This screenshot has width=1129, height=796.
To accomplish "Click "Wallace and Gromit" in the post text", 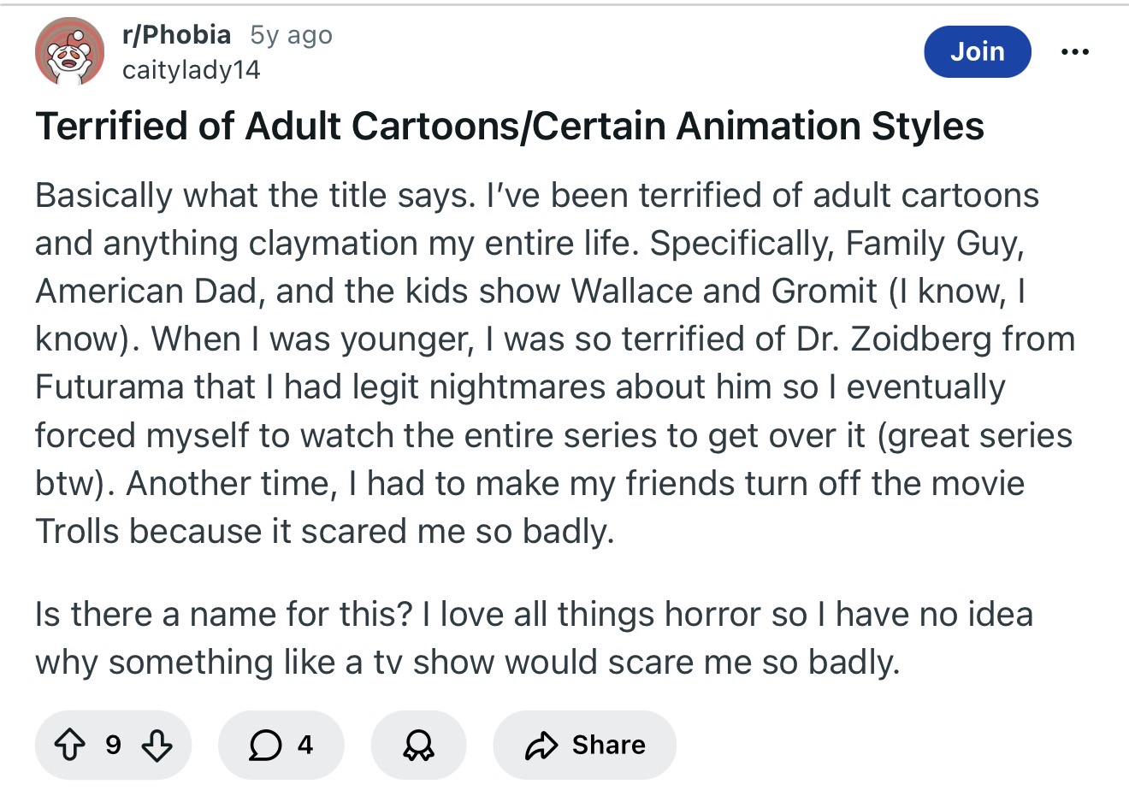I will pyautogui.click(x=724, y=292).
